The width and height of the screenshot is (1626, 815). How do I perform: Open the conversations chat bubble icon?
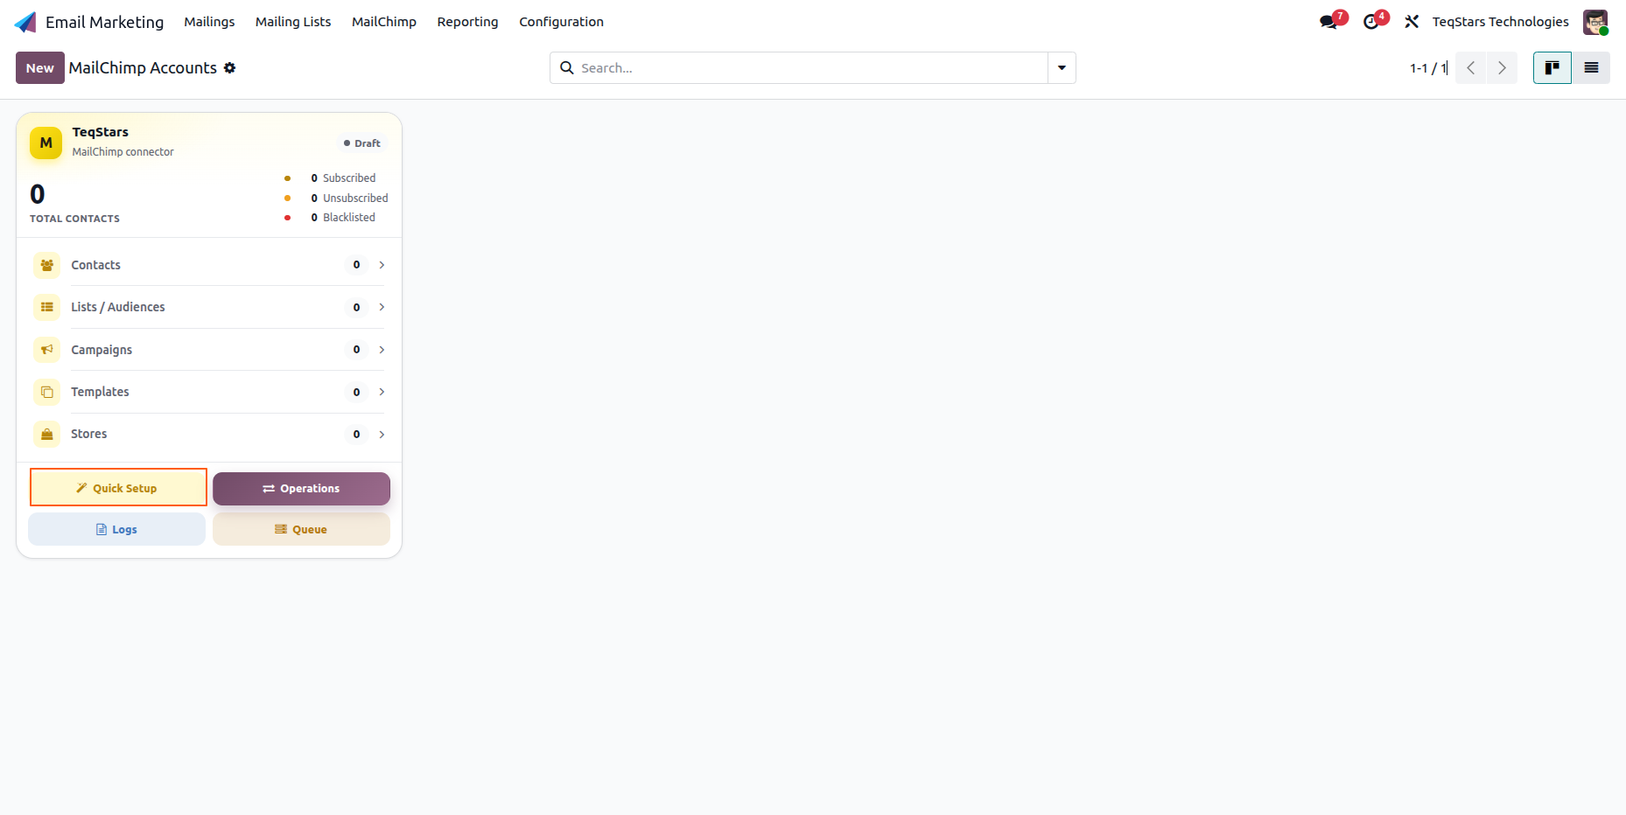1328,22
